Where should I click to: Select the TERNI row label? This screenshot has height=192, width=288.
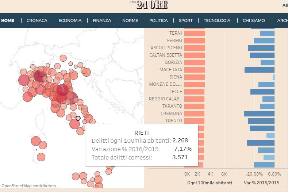[176, 33]
